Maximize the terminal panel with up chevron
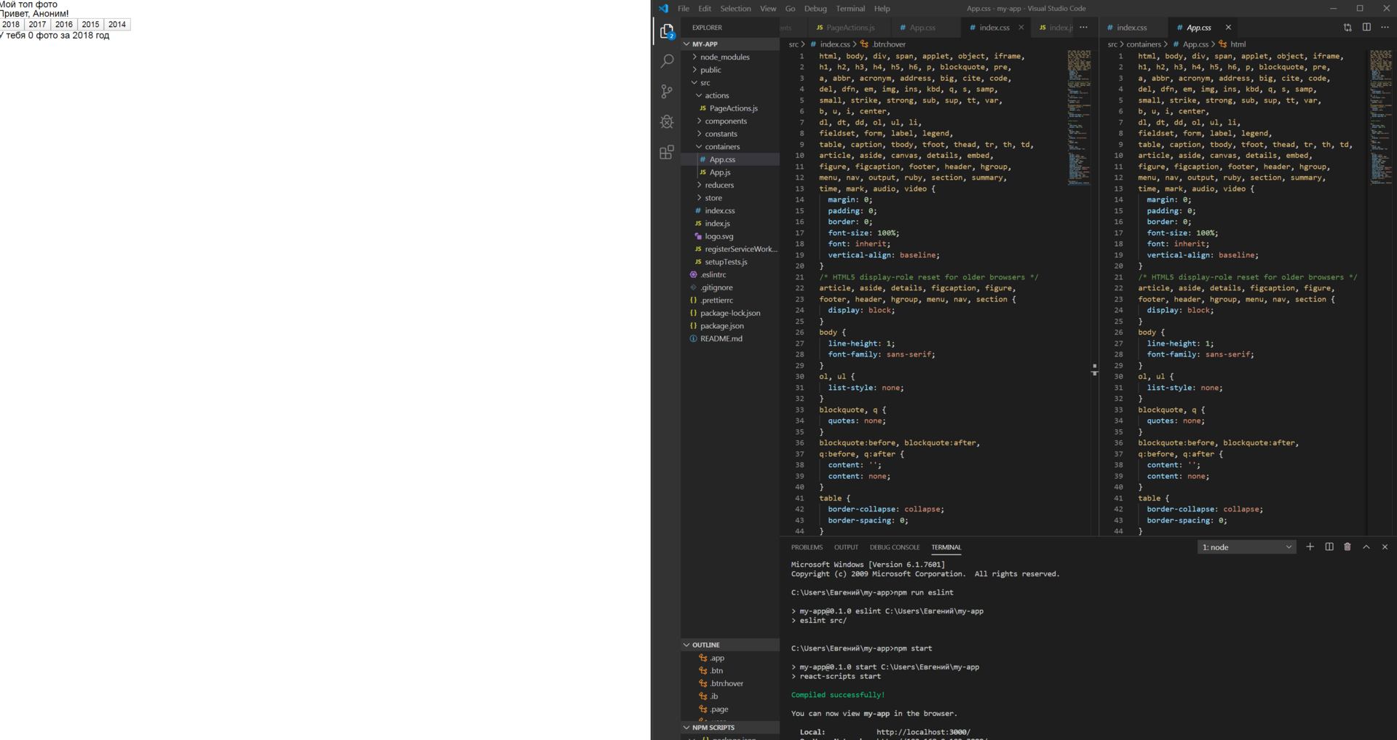This screenshot has width=1397, height=740. pyautogui.click(x=1366, y=547)
